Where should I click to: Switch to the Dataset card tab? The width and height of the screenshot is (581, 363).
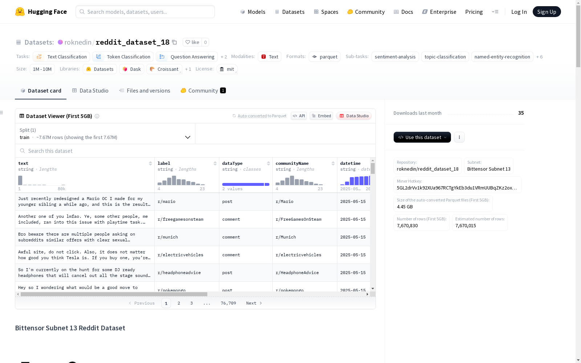(41, 91)
